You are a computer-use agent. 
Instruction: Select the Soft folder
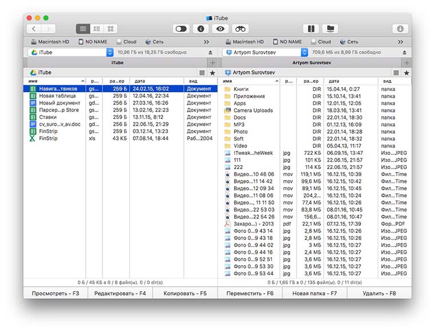pyautogui.click(x=315, y=139)
